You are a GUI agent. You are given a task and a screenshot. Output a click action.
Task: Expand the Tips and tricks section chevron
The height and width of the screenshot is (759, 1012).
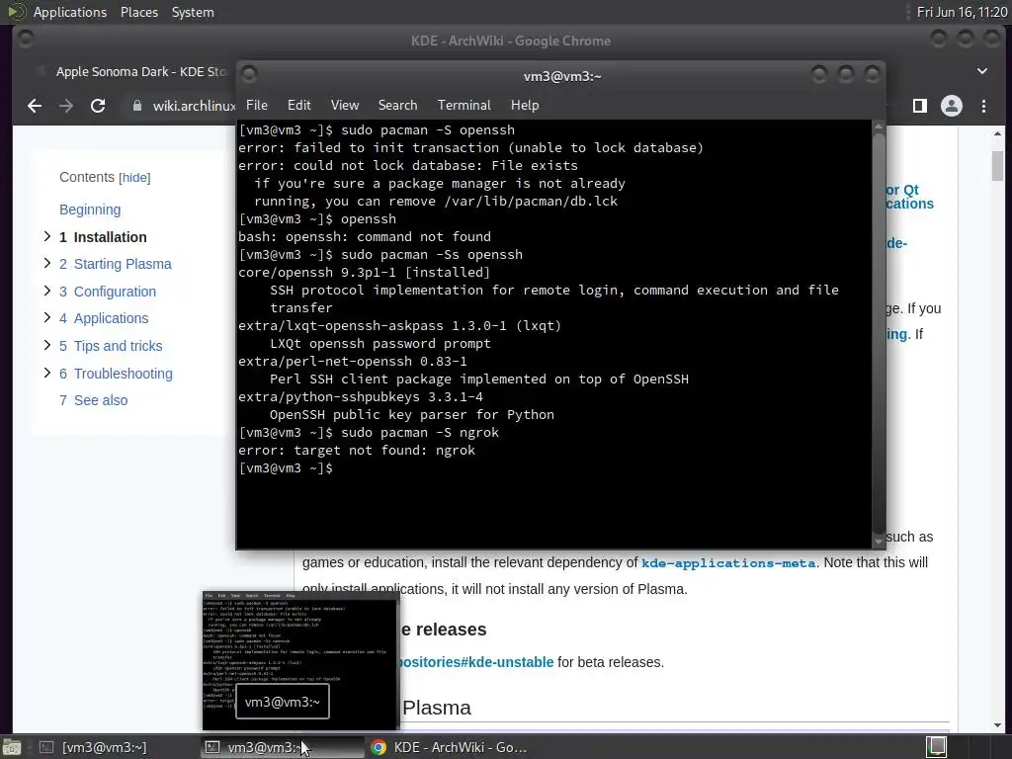47,345
